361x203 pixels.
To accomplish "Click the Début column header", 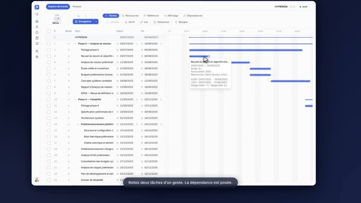I will 120,31.
